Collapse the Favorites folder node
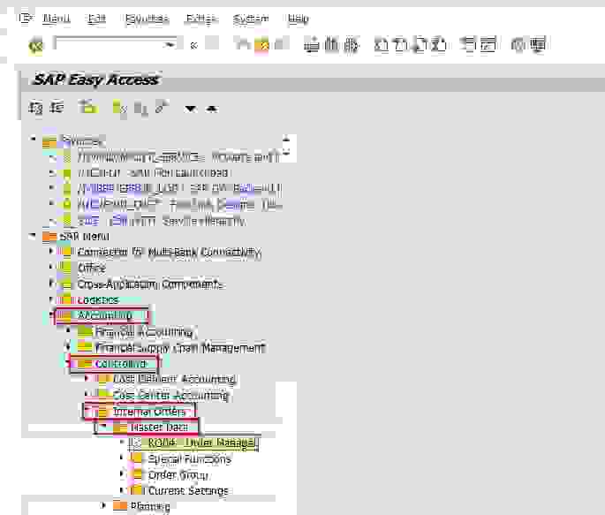605x515 pixels. click(34, 138)
